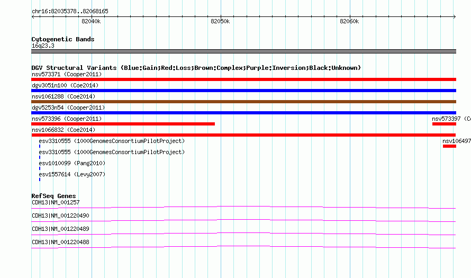Select the magenta NM_001220490 gene line

click(243, 221)
